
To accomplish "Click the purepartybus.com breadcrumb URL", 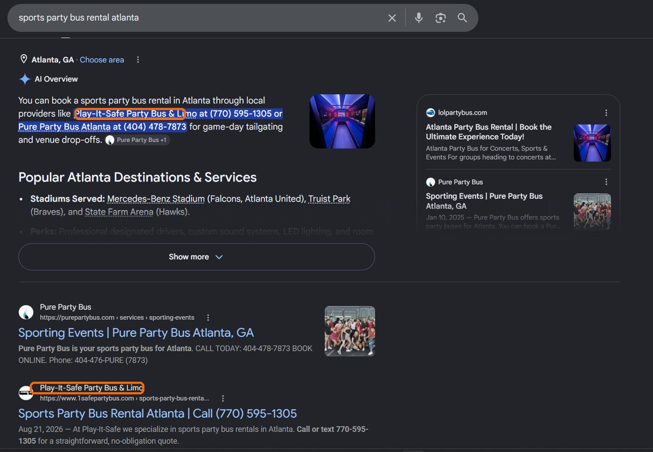I will [x=117, y=317].
